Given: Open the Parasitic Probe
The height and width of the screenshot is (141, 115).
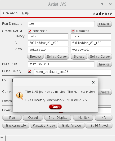Looking at the screenshot, I should 44,126.
